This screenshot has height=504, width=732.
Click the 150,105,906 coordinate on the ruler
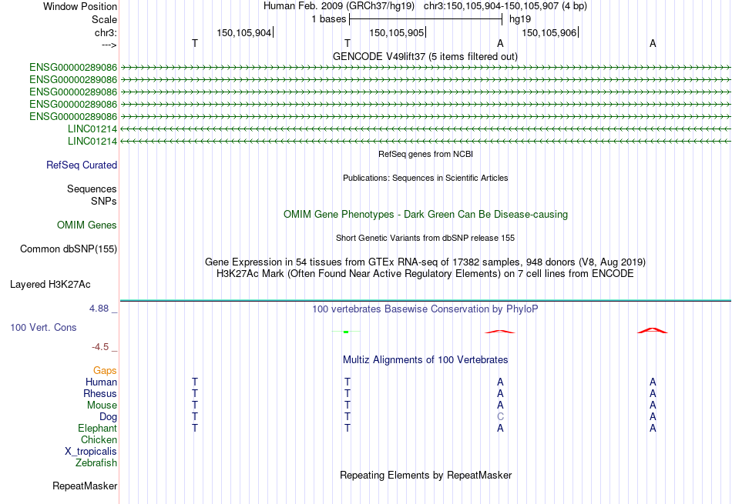pos(549,32)
